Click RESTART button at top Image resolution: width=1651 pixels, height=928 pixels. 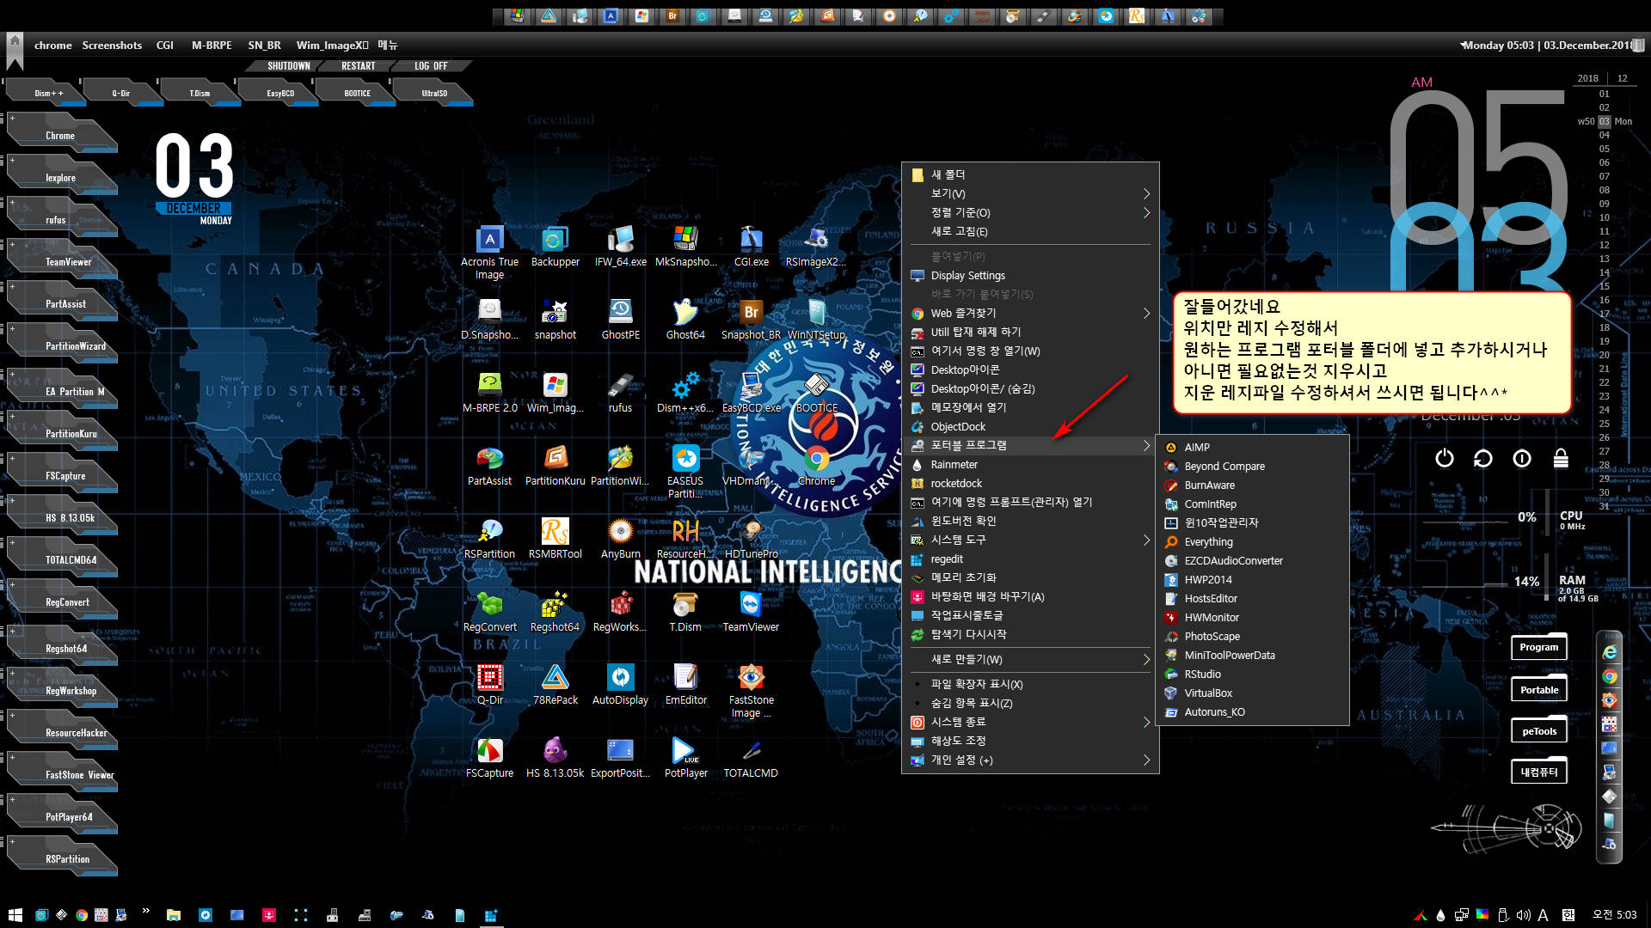(x=358, y=66)
